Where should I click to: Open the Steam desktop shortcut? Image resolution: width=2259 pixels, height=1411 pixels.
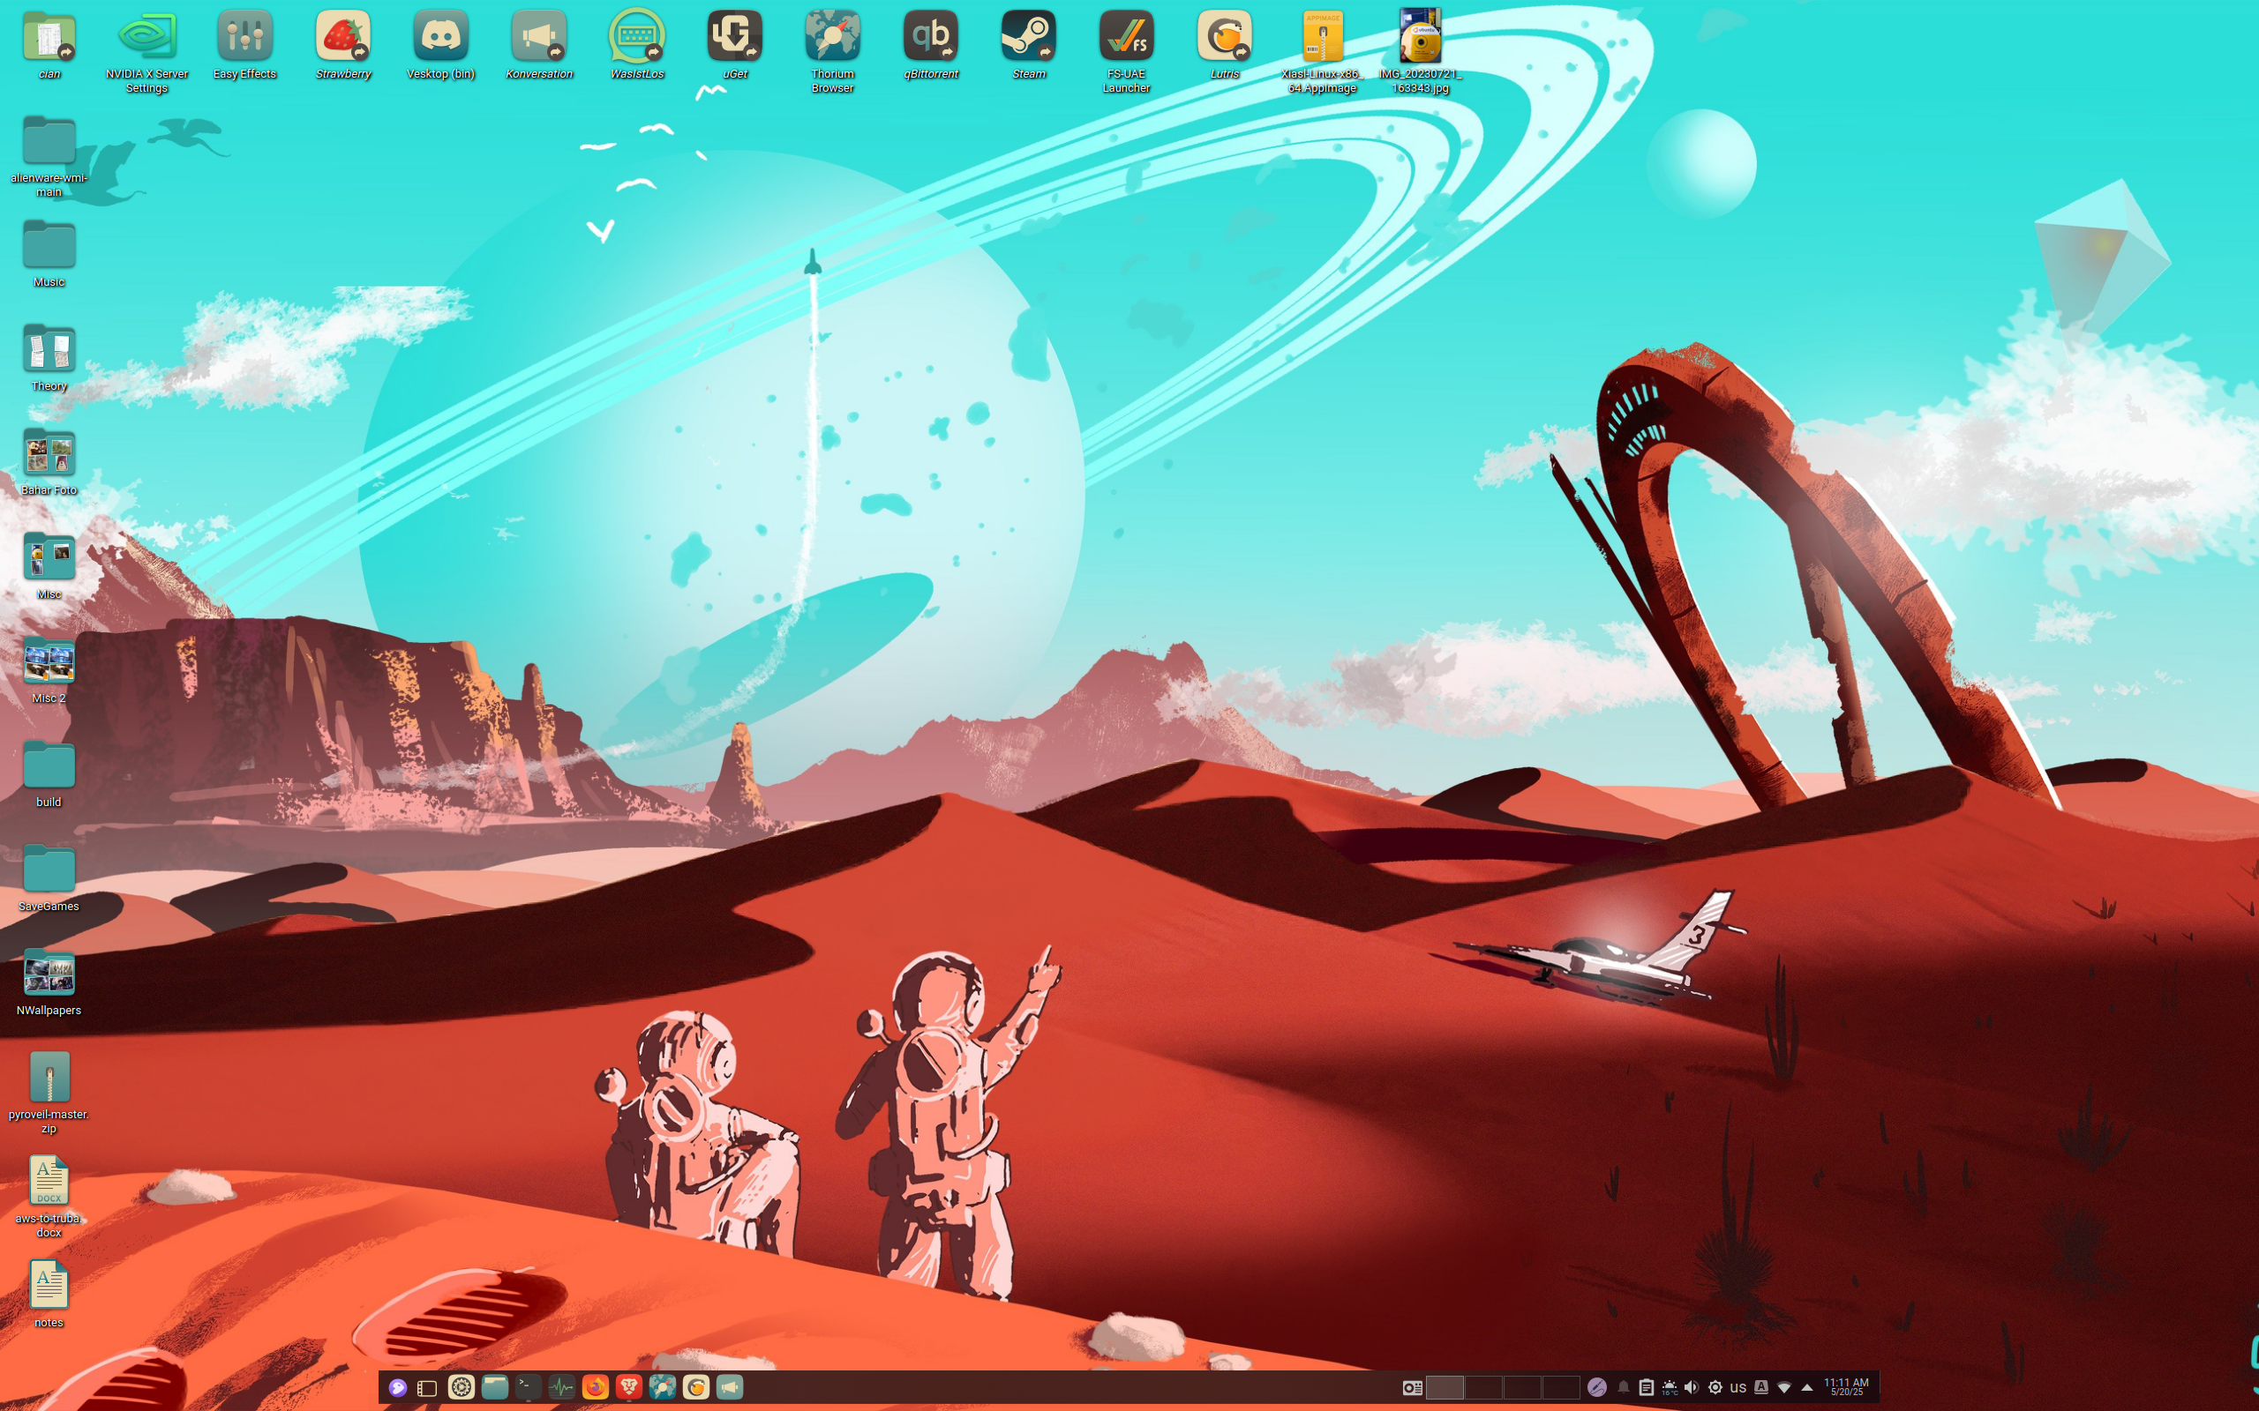1029,45
